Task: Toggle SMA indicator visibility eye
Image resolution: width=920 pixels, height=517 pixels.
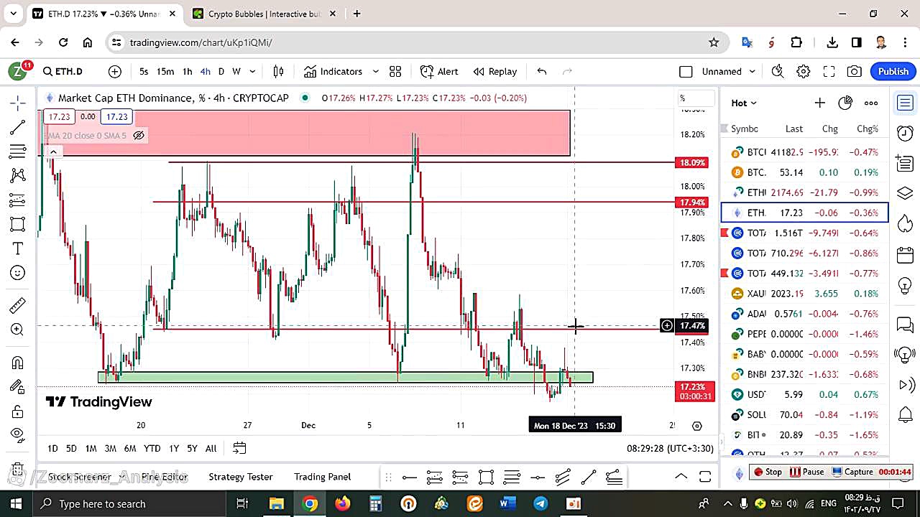Action: pyautogui.click(x=139, y=135)
